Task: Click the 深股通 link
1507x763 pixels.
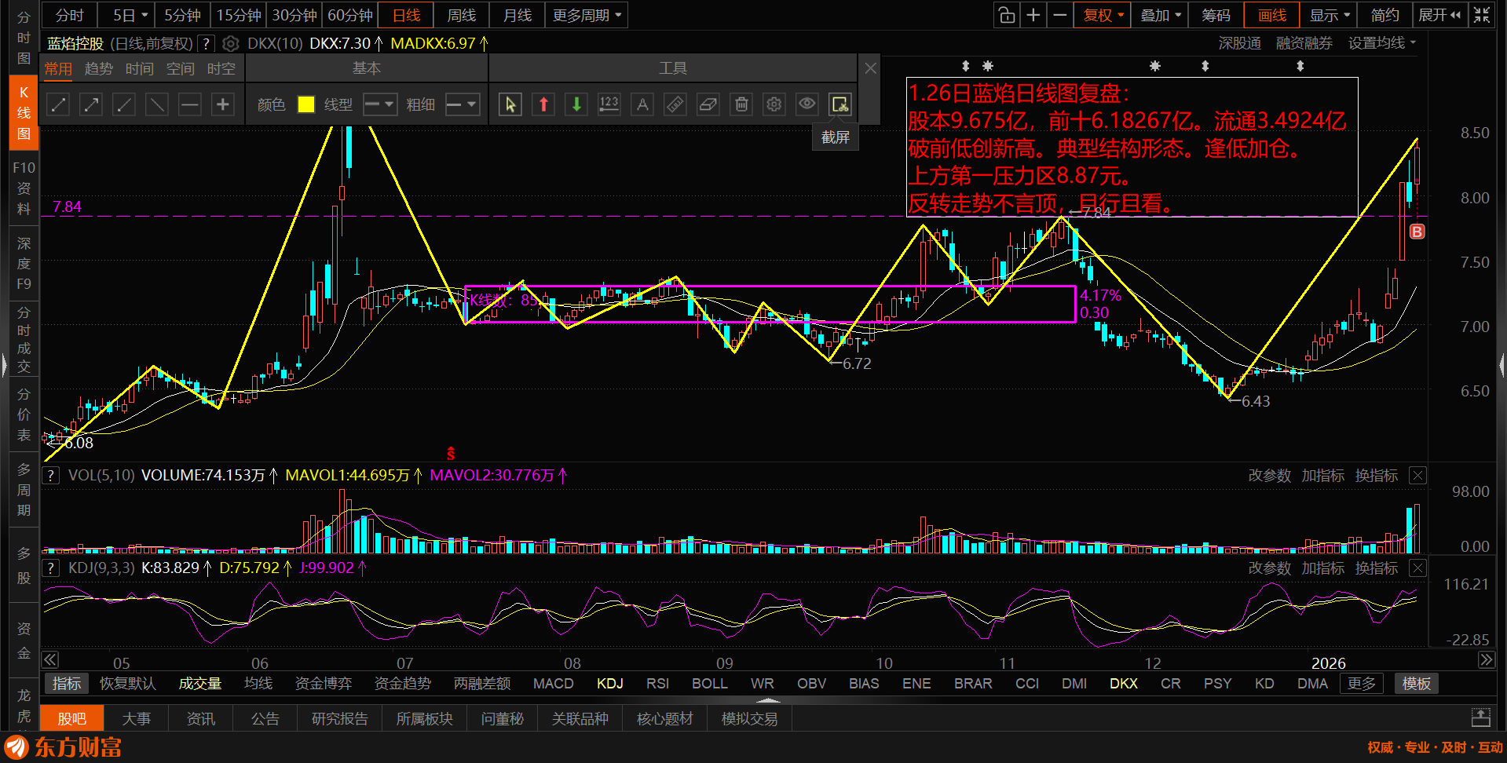Action: click(x=1240, y=43)
